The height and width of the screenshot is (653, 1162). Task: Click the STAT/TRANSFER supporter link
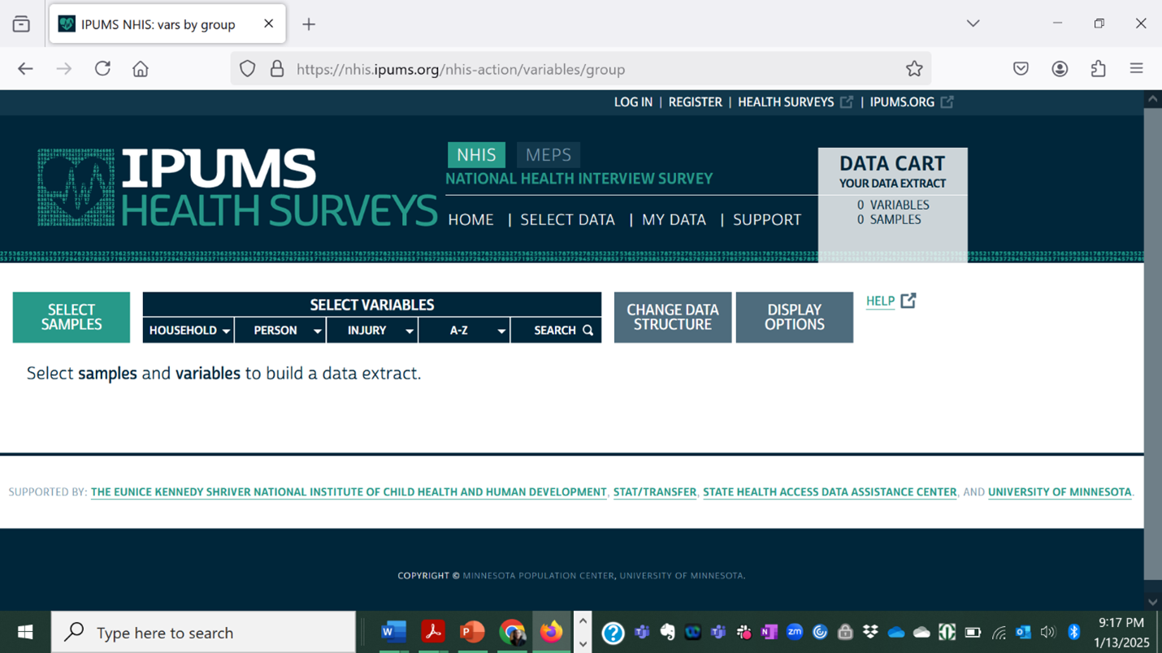pos(655,492)
